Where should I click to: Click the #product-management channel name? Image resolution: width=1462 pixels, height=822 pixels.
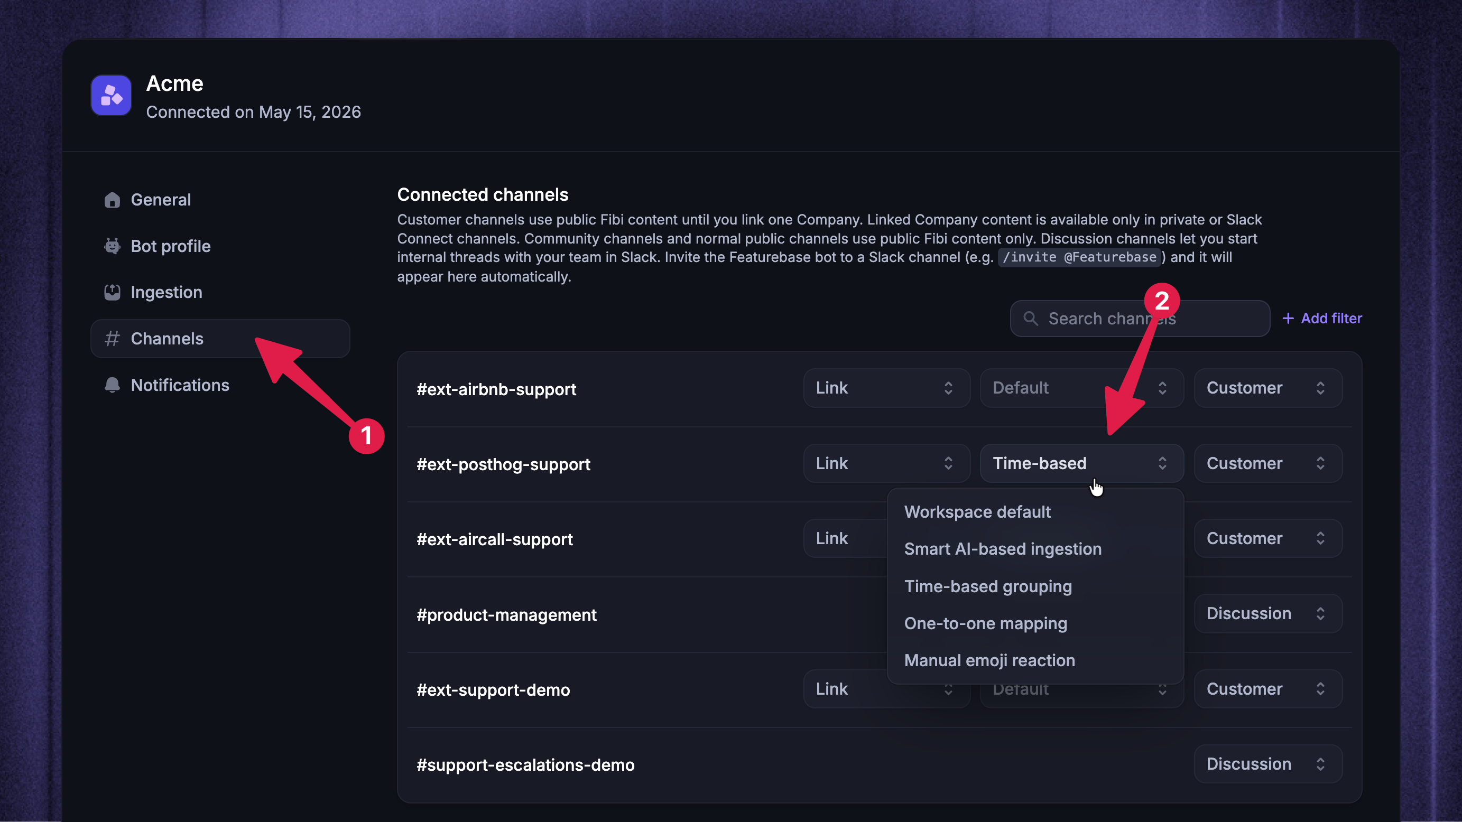click(506, 615)
